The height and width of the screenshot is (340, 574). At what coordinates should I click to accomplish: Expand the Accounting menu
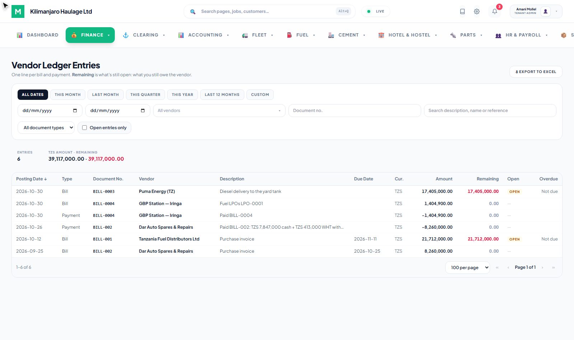203,35
